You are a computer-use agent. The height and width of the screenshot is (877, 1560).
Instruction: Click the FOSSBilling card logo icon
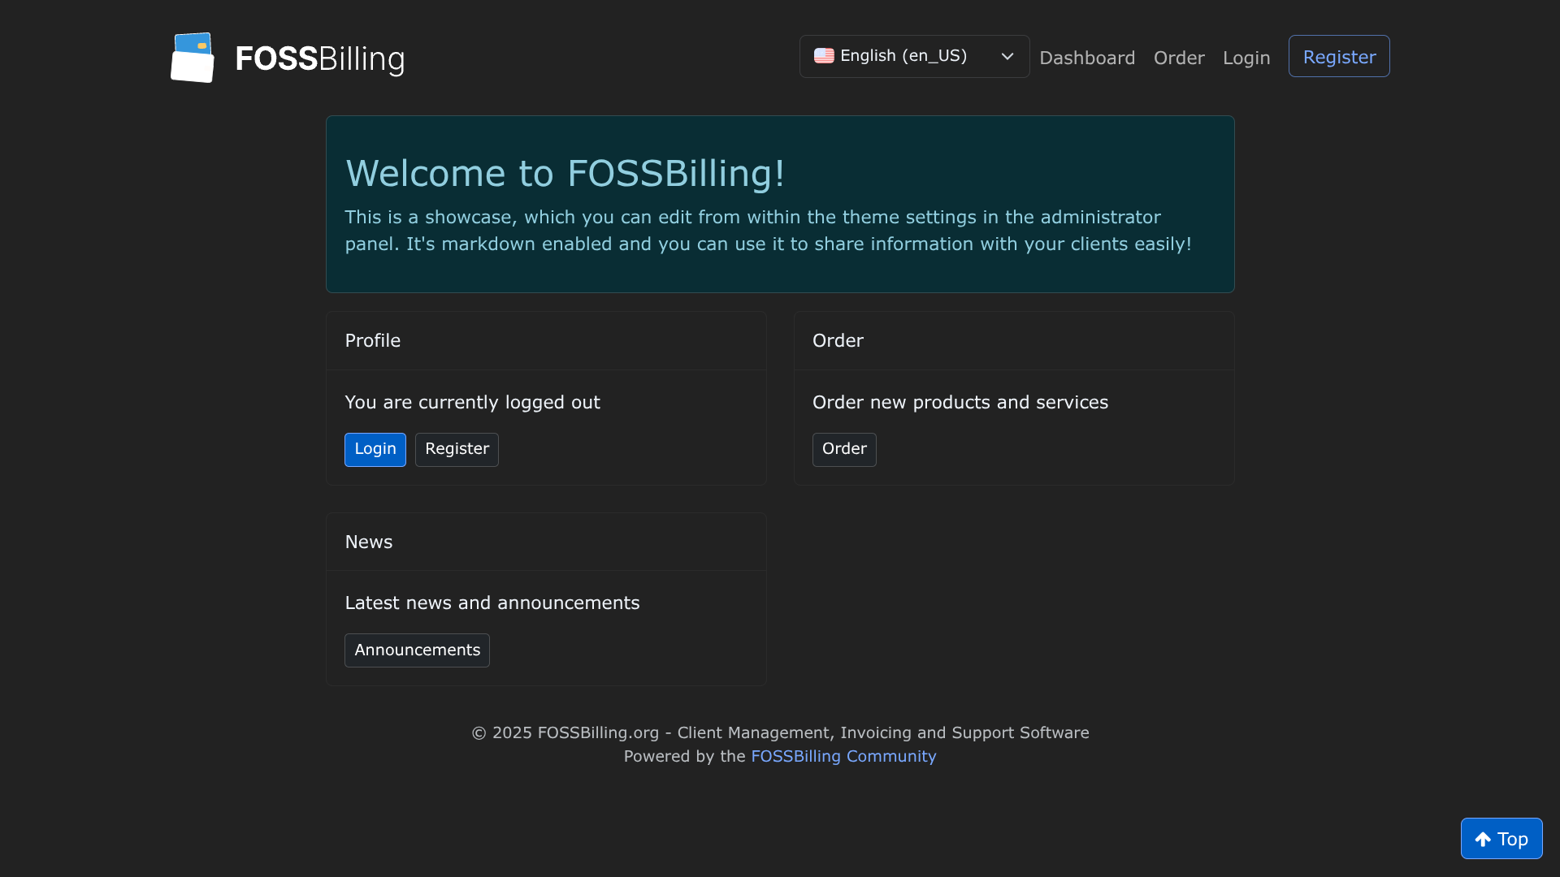coord(193,58)
